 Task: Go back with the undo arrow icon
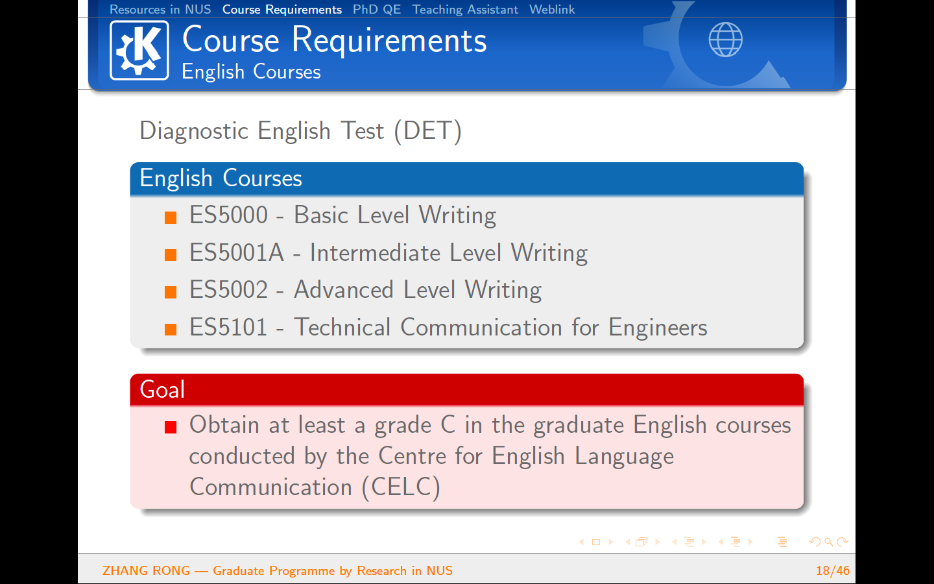[x=815, y=542]
